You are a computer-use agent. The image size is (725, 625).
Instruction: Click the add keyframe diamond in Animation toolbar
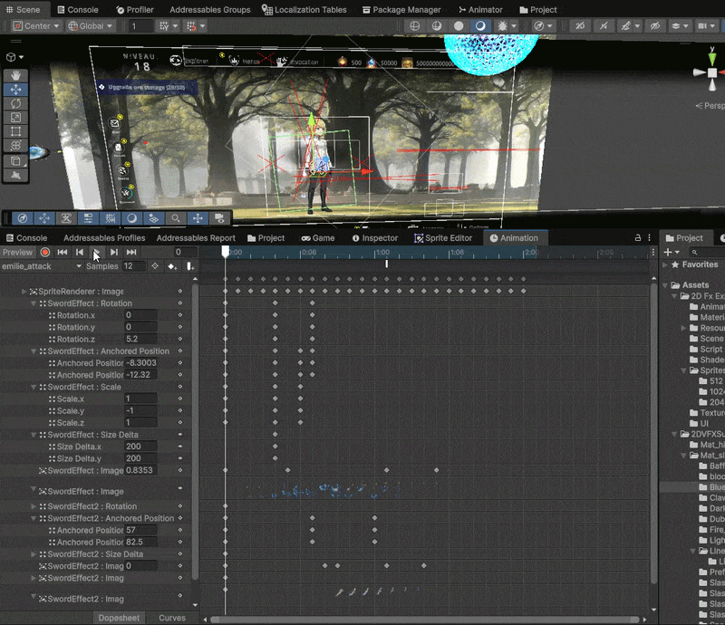pyautogui.click(x=170, y=266)
